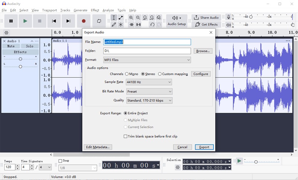
Task: Click the Redo arrow icon
Action: point(159,24)
